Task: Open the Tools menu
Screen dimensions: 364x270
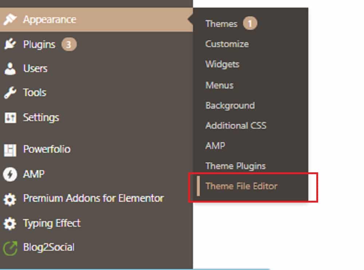Action: click(x=35, y=93)
